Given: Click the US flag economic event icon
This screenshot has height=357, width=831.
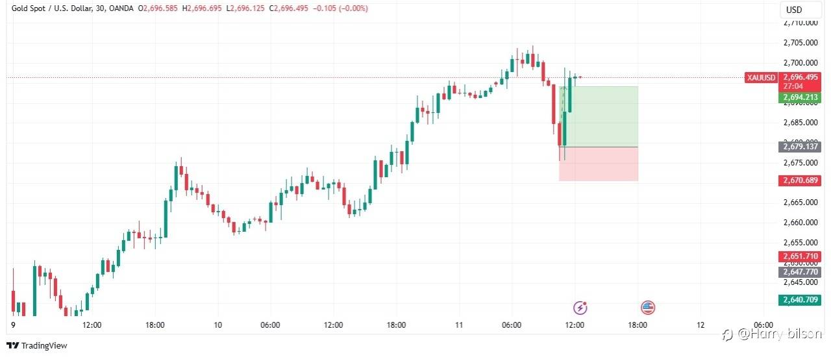Looking at the screenshot, I should (x=647, y=308).
